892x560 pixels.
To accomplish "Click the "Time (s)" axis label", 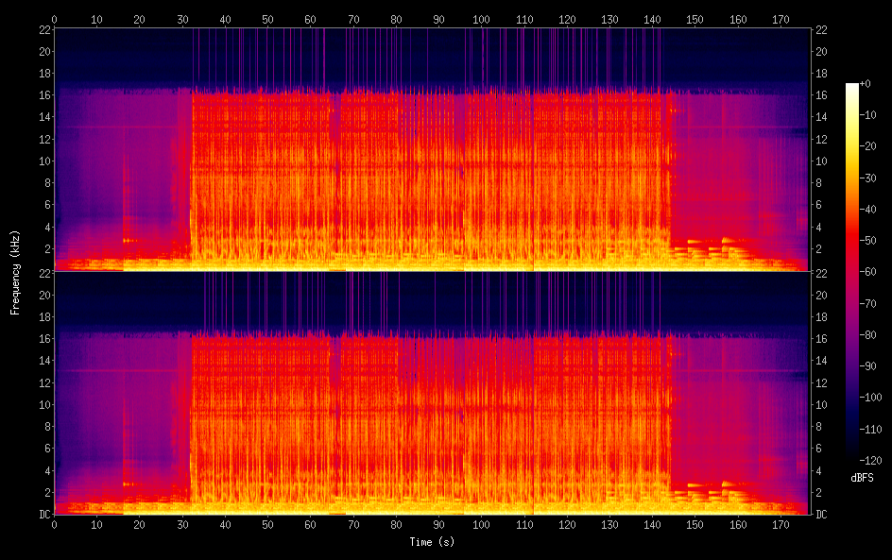I will click(432, 542).
